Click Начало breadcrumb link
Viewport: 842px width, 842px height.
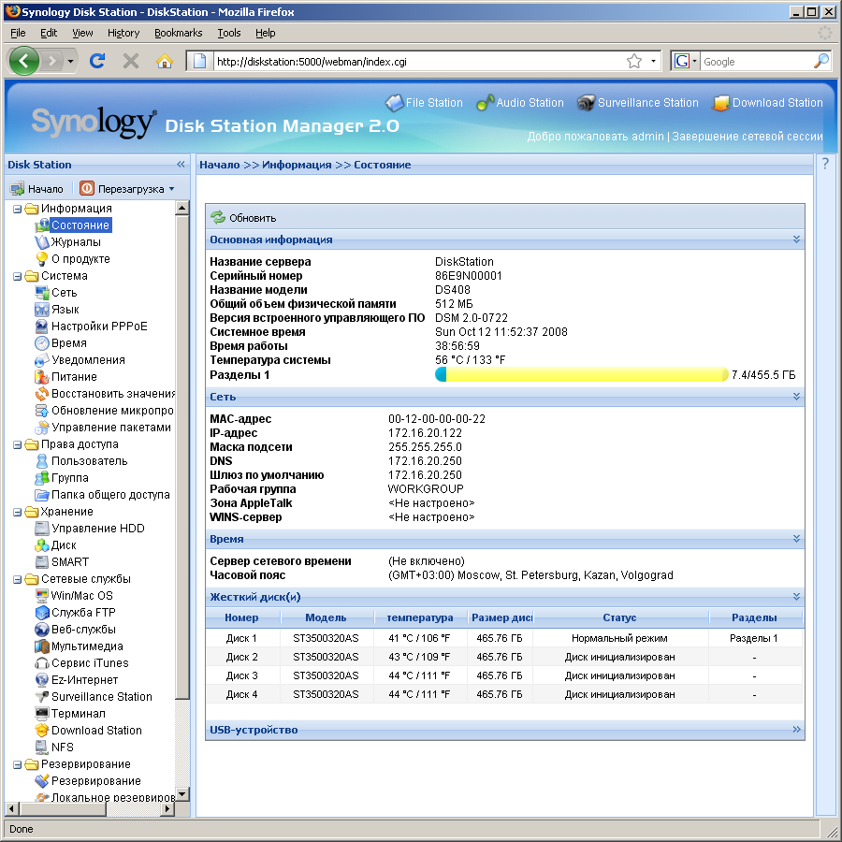coord(220,165)
